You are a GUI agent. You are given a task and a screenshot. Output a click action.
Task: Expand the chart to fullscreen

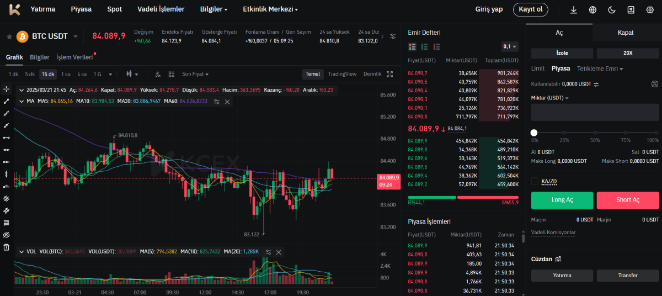tap(390, 74)
